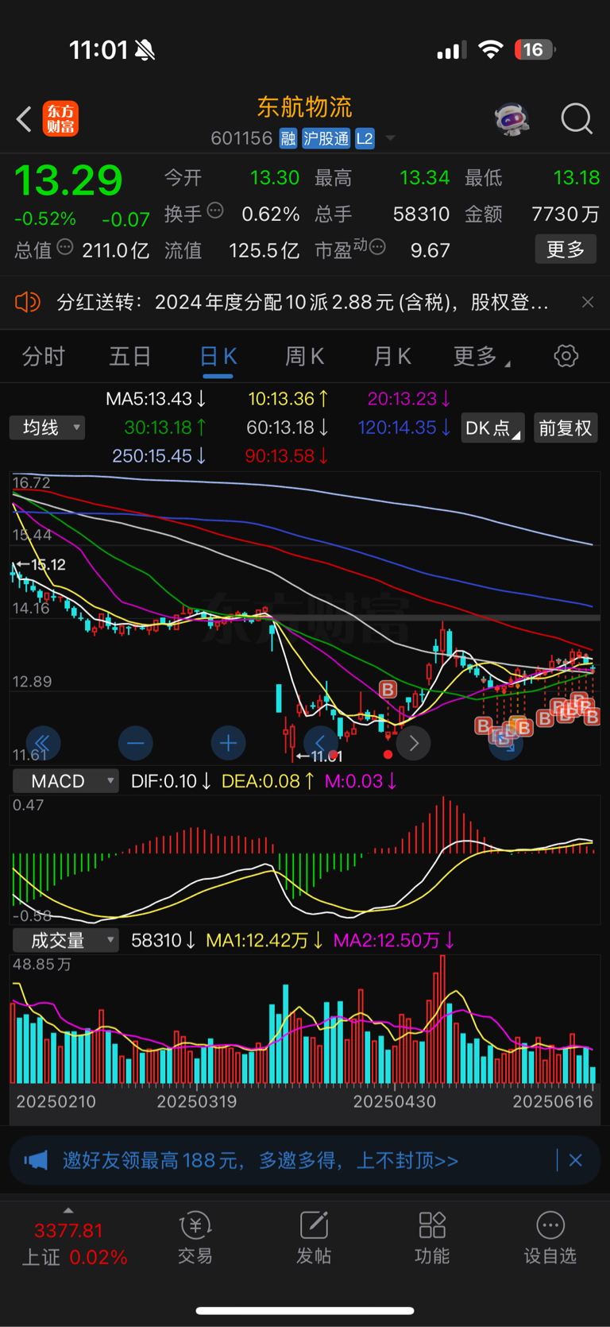The height and width of the screenshot is (1327, 610).
Task: Tap the 市盈 info icon
Action: [378, 247]
